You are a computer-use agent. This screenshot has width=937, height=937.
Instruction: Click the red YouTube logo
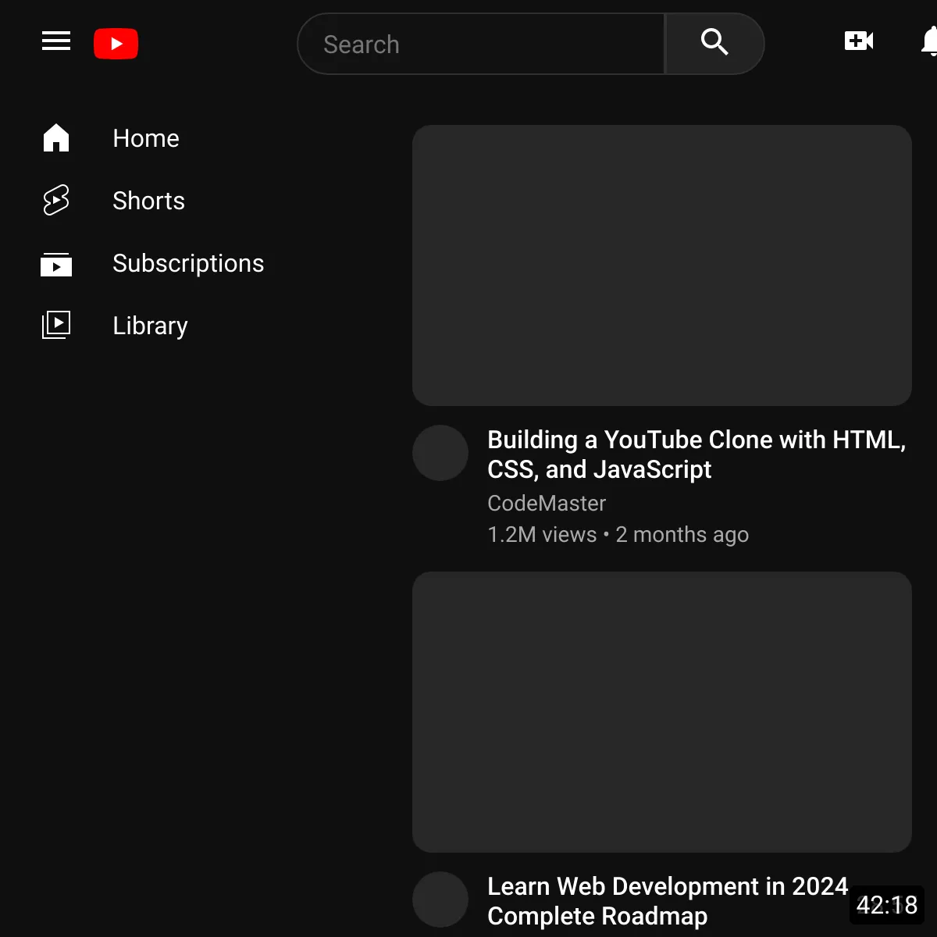pyautogui.click(x=116, y=44)
